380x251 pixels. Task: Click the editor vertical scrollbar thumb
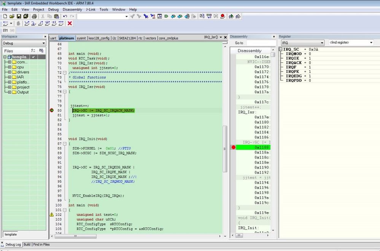point(225,149)
